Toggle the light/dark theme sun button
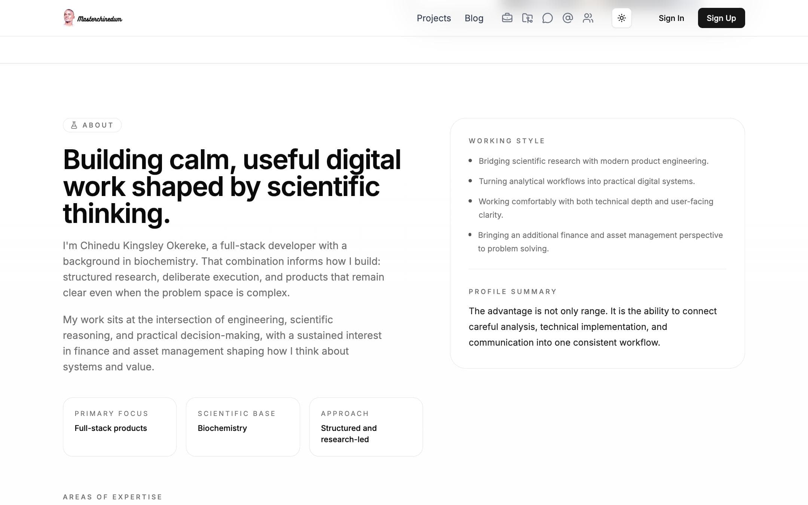This screenshot has width=808, height=505. (621, 18)
